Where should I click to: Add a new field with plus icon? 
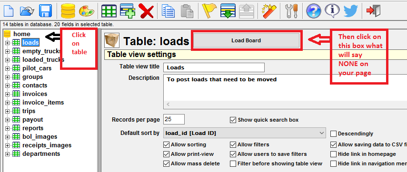[128, 11]
